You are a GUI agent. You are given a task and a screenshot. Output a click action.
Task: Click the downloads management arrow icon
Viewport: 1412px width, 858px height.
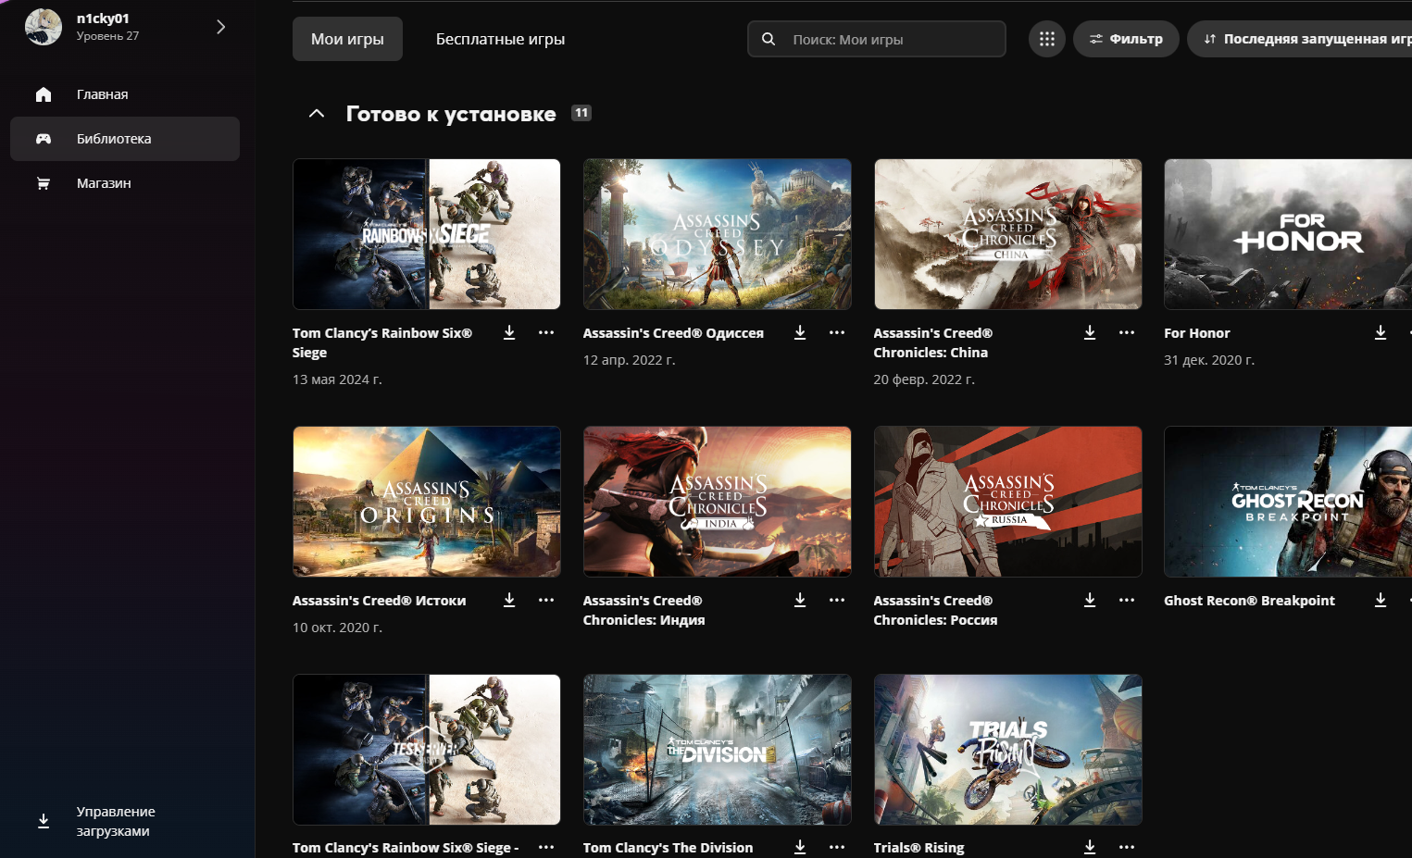(44, 821)
